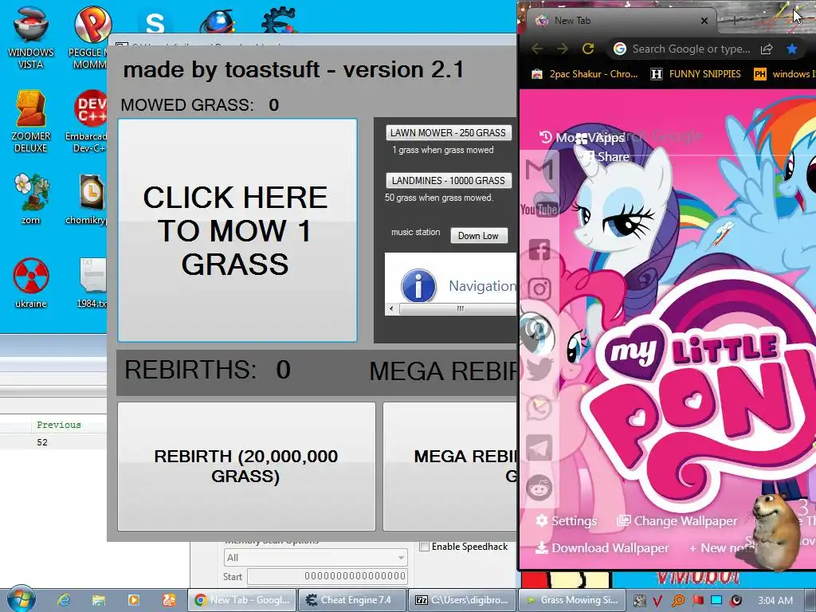Click the share page icon in address bar
The height and width of the screenshot is (612, 816).
click(x=767, y=49)
